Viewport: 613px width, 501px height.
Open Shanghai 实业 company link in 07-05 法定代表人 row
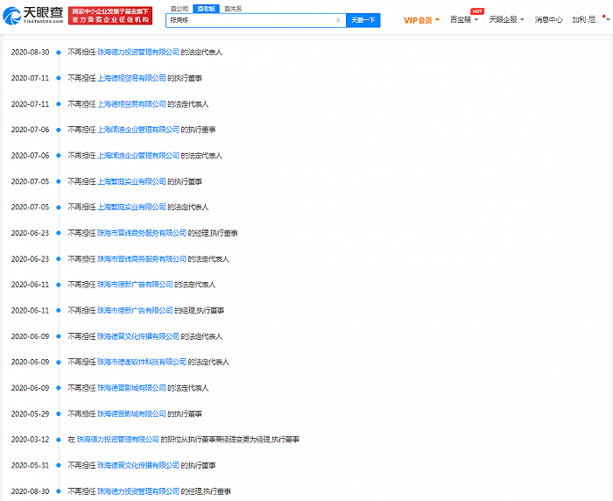(x=131, y=207)
